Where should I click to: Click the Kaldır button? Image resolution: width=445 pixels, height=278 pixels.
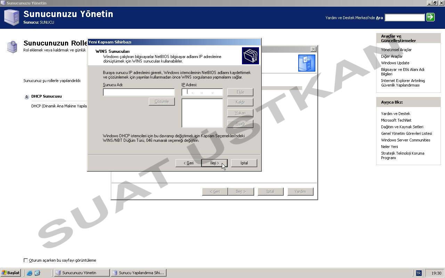coord(240,102)
